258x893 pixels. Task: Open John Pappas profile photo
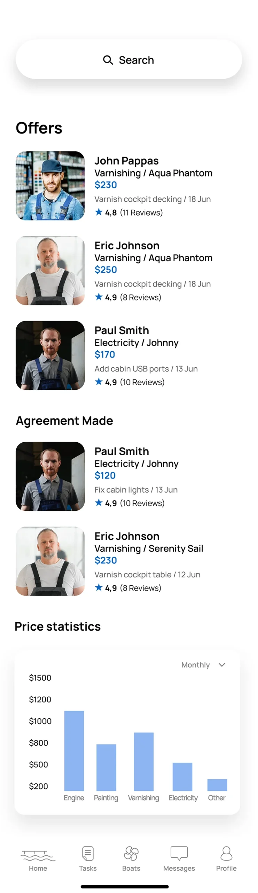50,186
